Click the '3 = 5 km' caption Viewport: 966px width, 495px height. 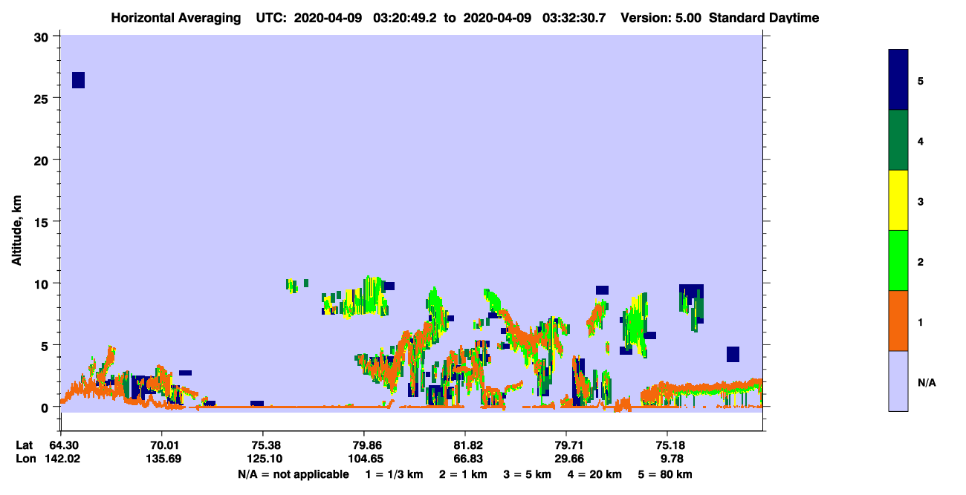tap(528, 474)
